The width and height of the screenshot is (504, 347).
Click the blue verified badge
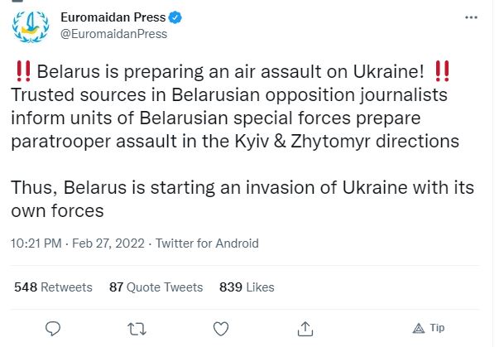pyautogui.click(x=176, y=17)
